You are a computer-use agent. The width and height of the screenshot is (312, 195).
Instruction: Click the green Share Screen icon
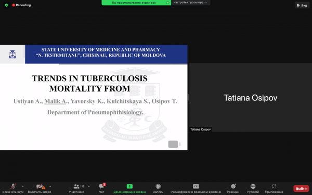[129, 187]
